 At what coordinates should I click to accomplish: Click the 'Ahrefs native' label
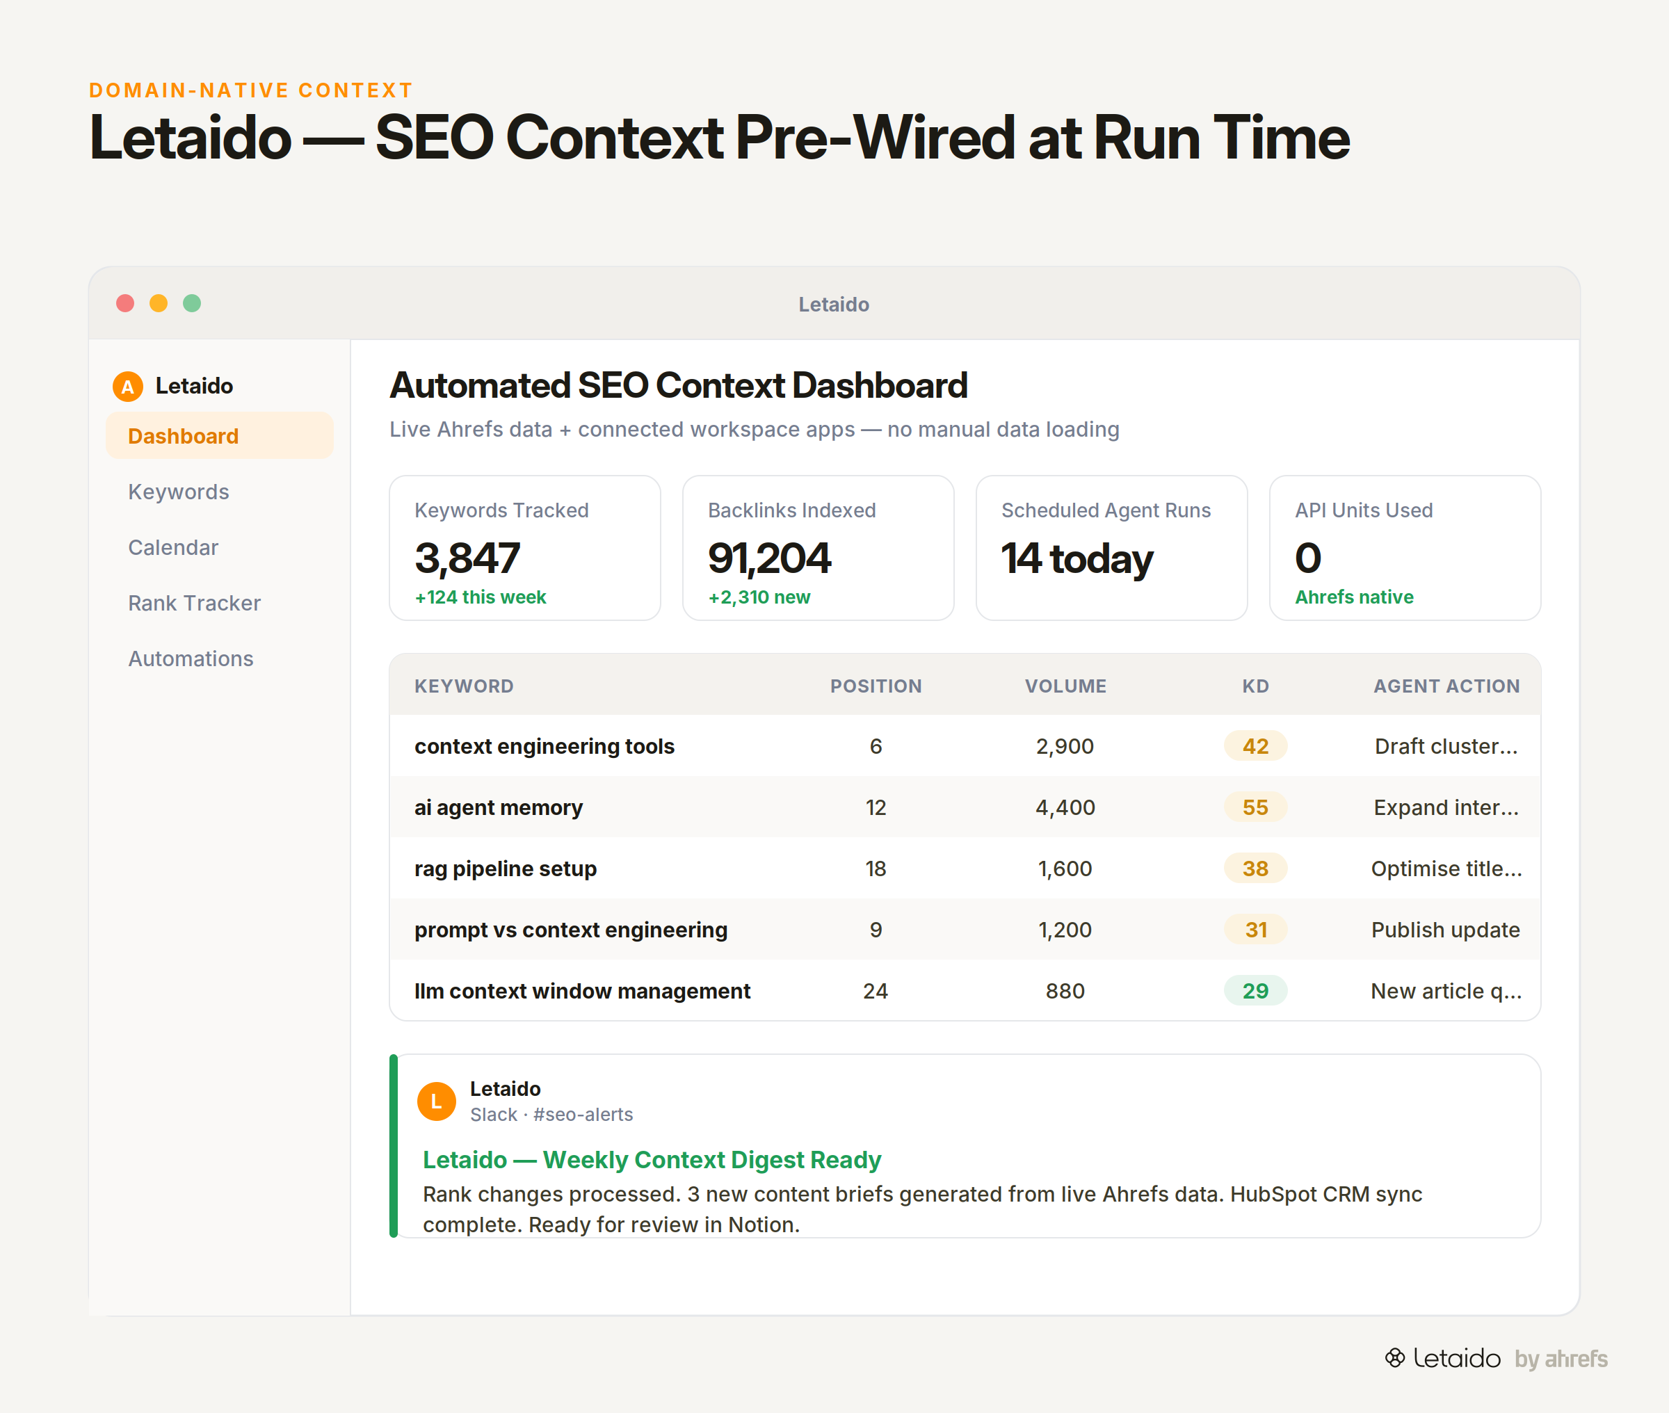pos(1354,597)
